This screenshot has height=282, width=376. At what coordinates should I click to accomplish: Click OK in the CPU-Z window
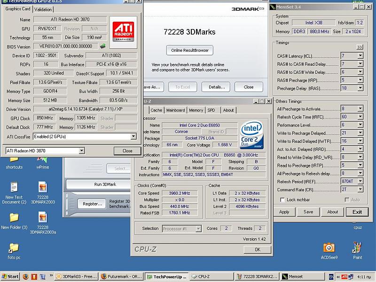pos(258,250)
